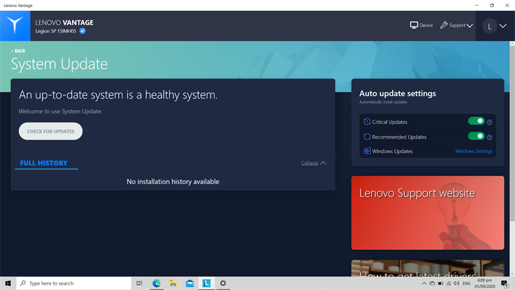Toggle Recommended Updates switch off
This screenshot has width=515, height=290.
(476, 136)
